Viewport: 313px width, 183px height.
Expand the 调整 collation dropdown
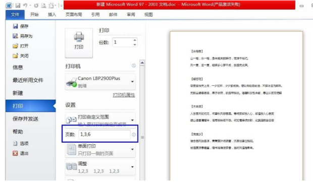click(x=100, y=167)
